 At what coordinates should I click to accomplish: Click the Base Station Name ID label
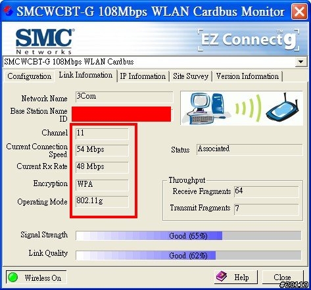(x=39, y=114)
